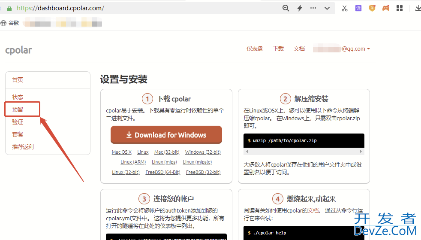Click the Linux (ARM) download link

click(x=133, y=162)
